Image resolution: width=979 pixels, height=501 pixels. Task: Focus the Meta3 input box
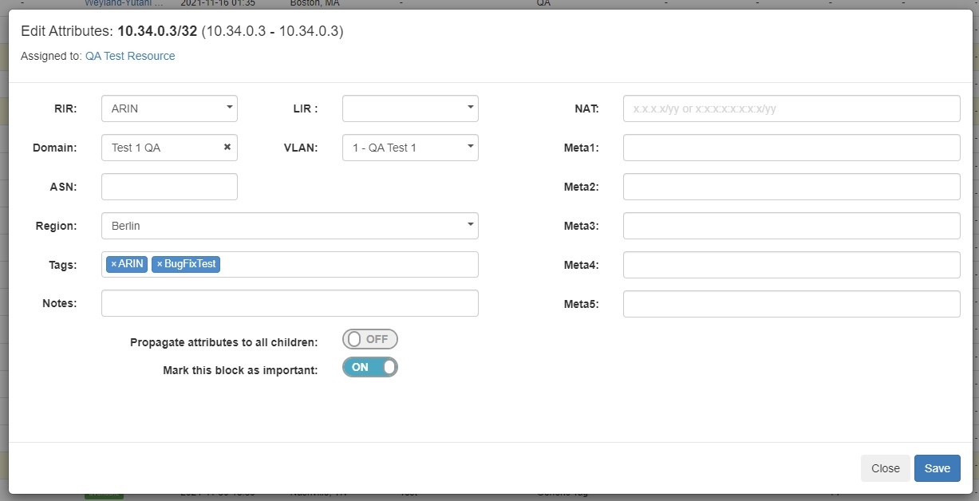point(791,226)
